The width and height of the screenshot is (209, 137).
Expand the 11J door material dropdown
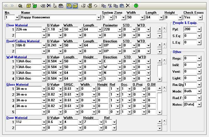[44, 122]
